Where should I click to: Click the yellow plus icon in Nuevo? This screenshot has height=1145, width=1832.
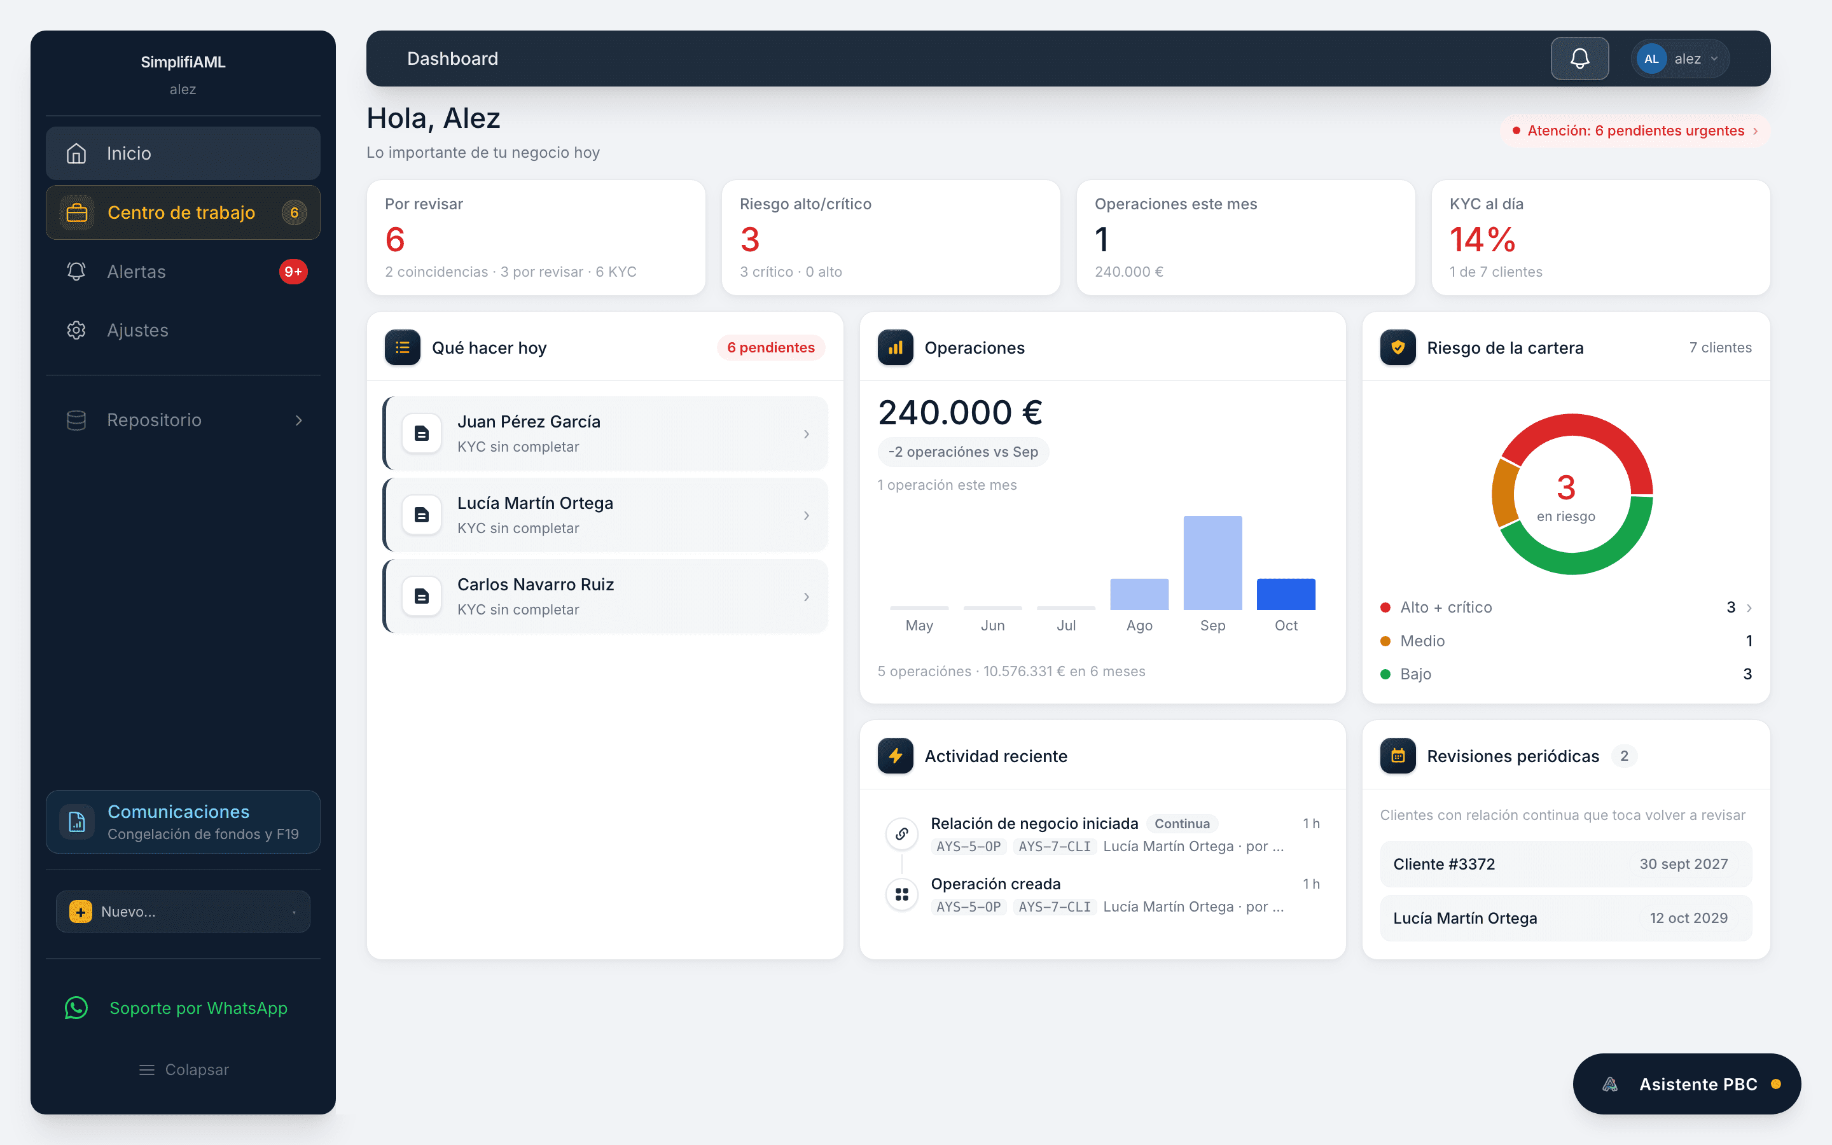pyautogui.click(x=80, y=912)
